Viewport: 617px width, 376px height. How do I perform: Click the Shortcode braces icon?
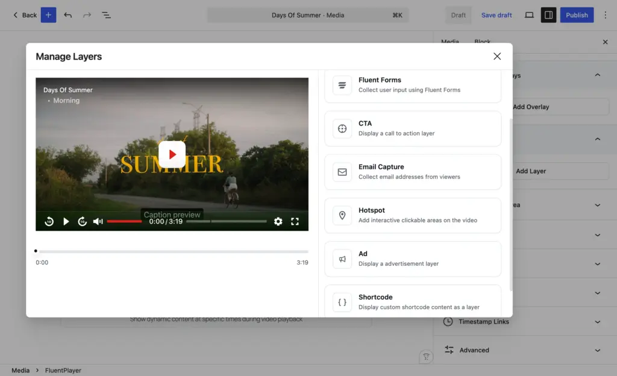tap(342, 302)
